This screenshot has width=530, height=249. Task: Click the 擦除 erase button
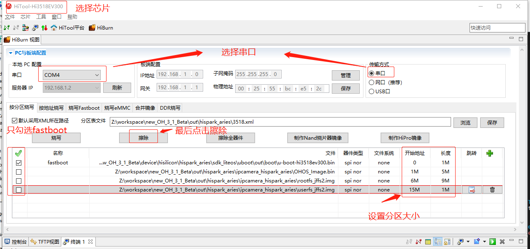[x=143, y=138]
